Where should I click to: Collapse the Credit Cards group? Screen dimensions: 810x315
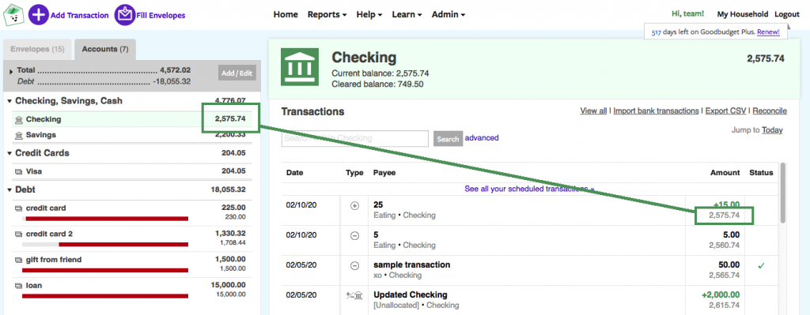click(9, 153)
